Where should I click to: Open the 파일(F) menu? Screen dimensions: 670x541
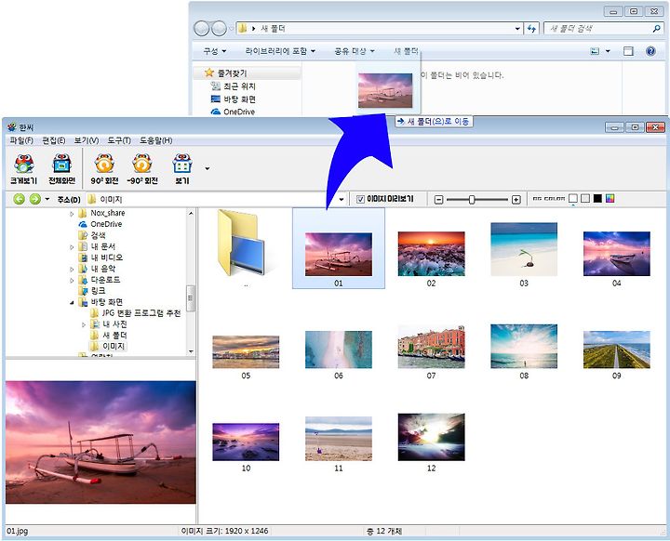[21, 140]
